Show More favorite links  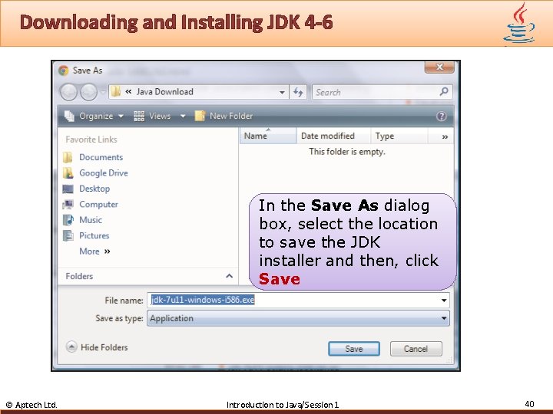94,251
